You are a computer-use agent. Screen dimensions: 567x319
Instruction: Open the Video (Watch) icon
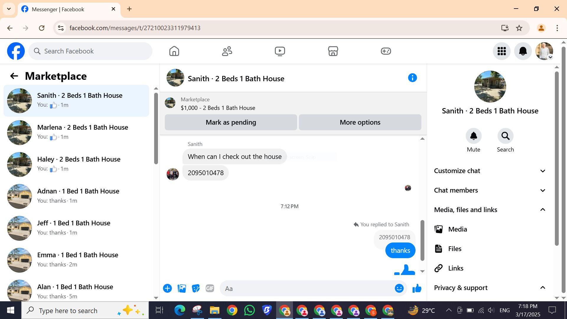tap(280, 51)
